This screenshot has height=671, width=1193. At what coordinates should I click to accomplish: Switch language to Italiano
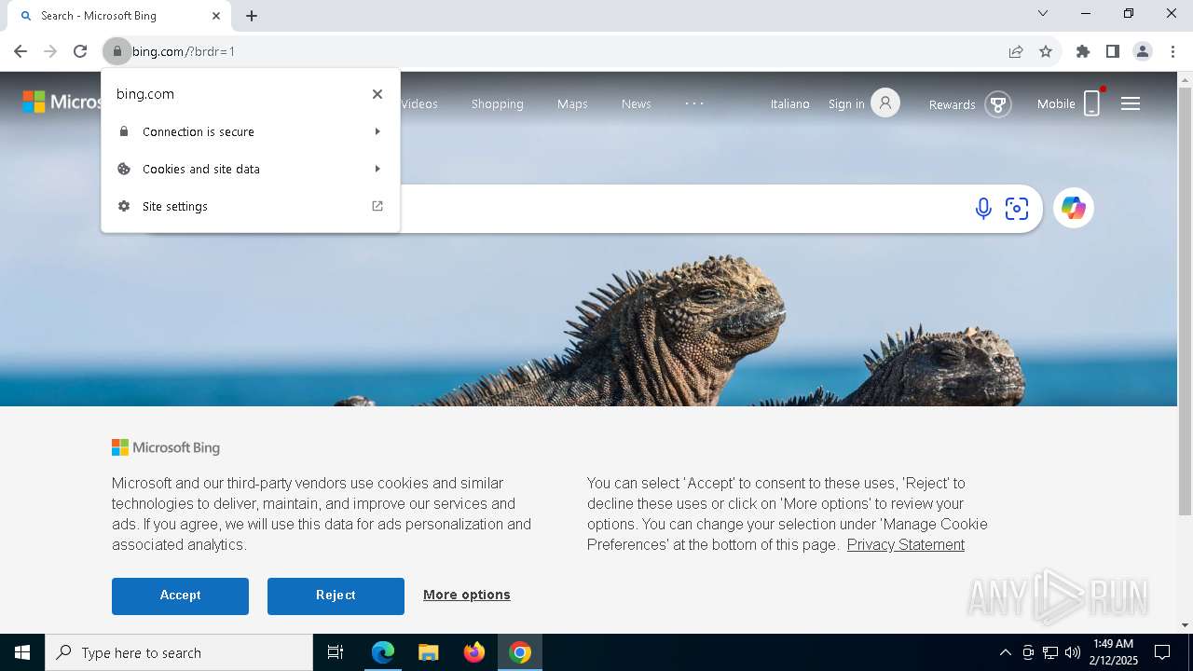point(790,103)
